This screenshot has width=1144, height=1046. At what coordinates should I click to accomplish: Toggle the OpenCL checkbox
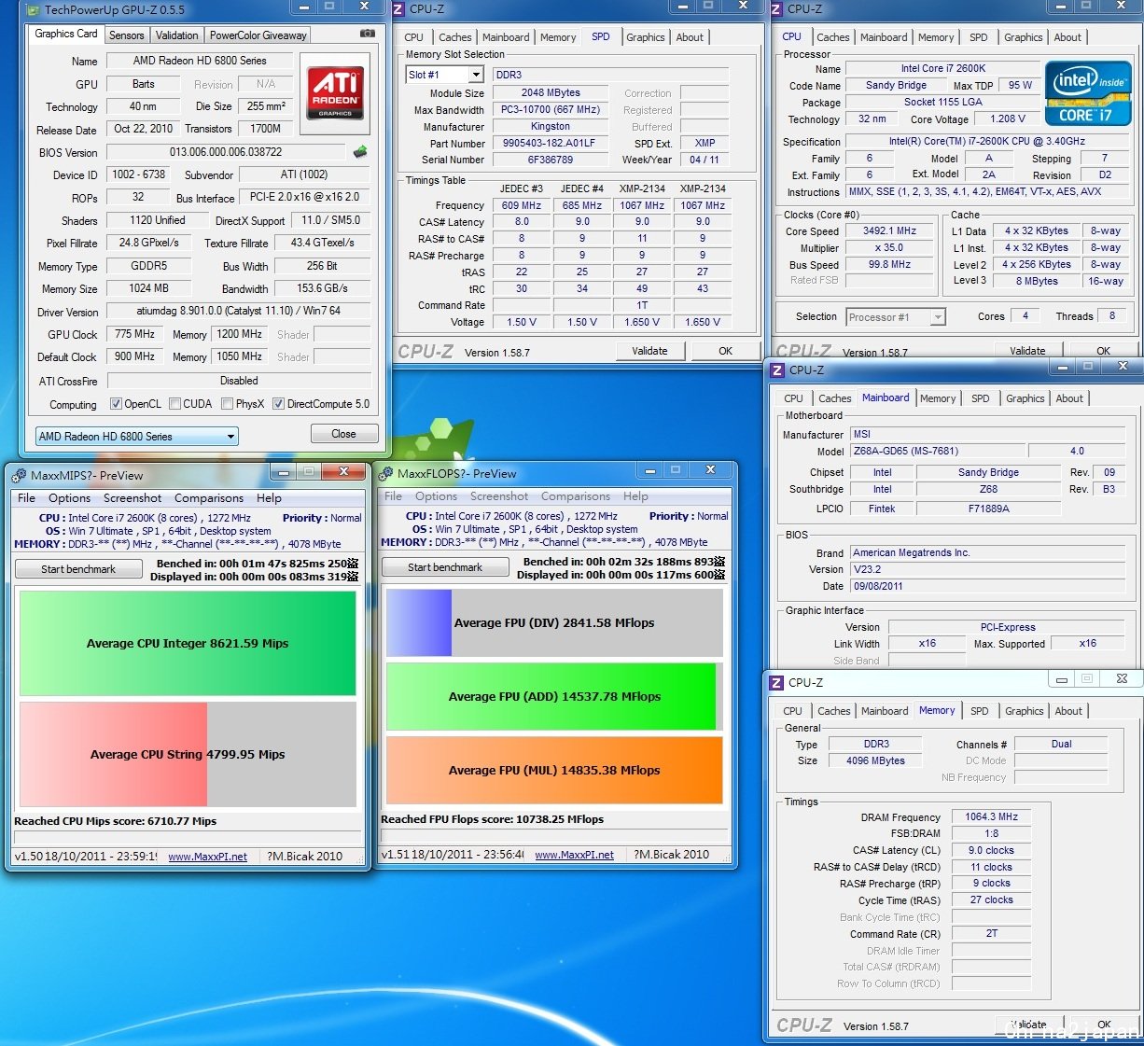point(116,404)
